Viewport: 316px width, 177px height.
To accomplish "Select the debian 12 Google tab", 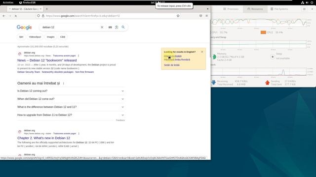I will tap(25, 9).
